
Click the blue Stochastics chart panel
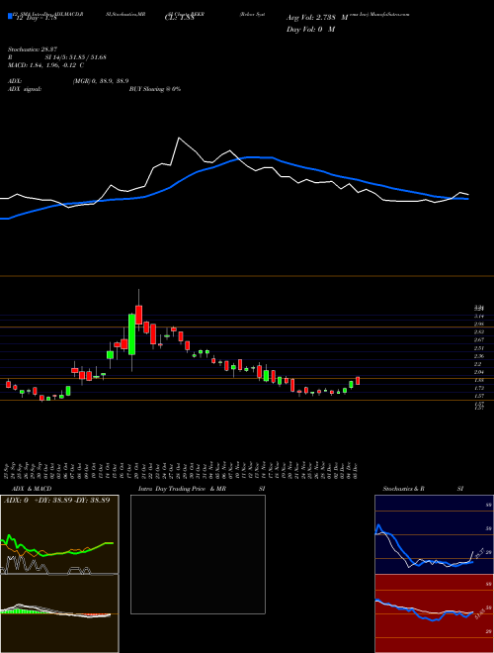click(434, 534)
